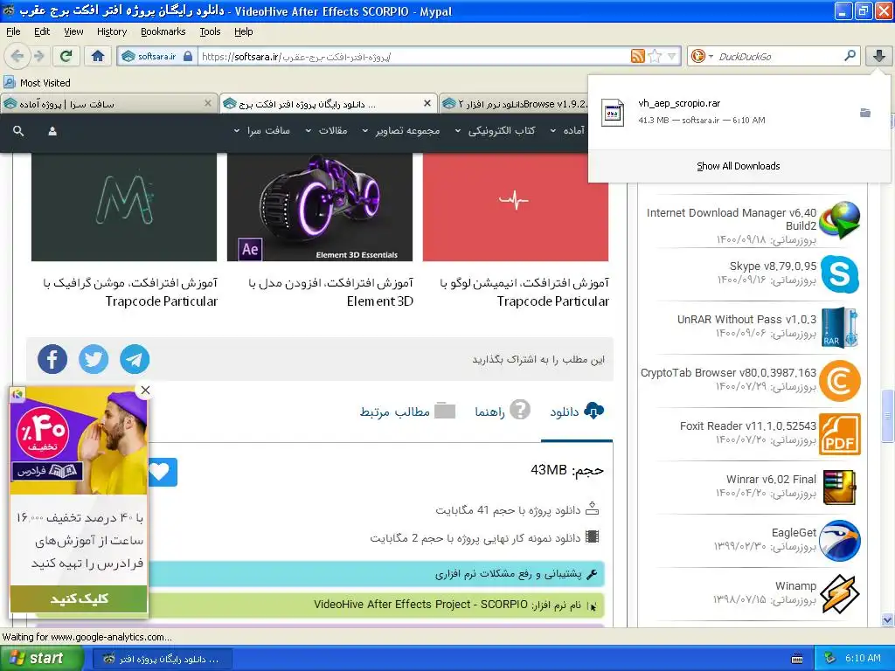The width and height of the screenshot is (895, 671).
Task: Subscribe via the RSS feed icon
Action: (x=637, y=56)
